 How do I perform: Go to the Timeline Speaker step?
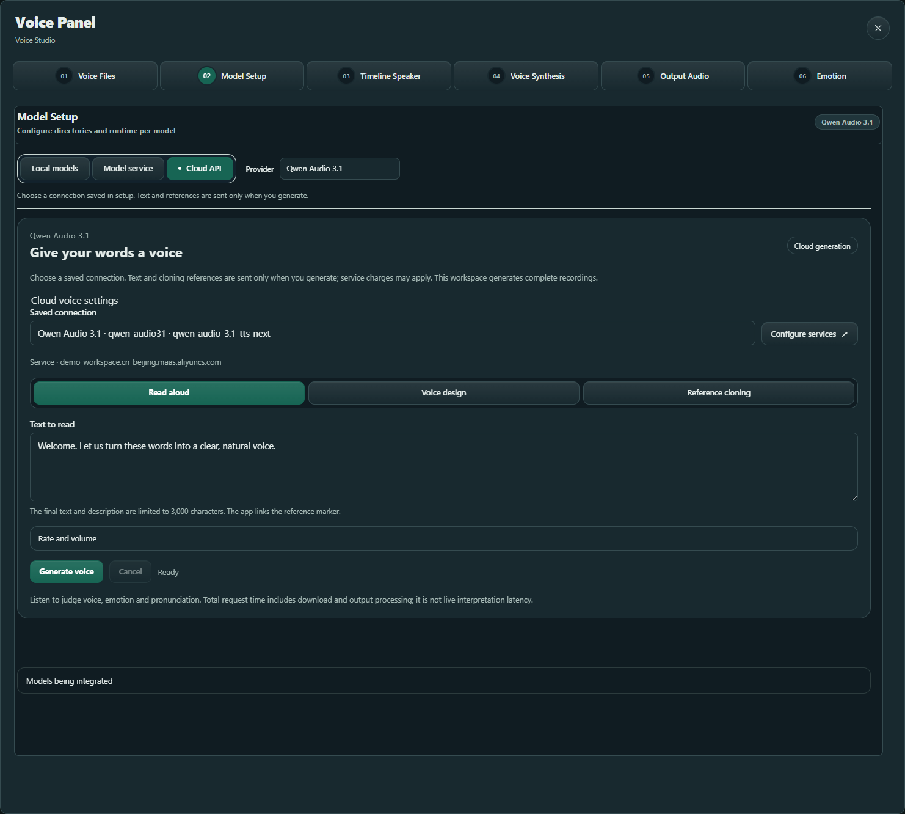click(x=379, y=76)
